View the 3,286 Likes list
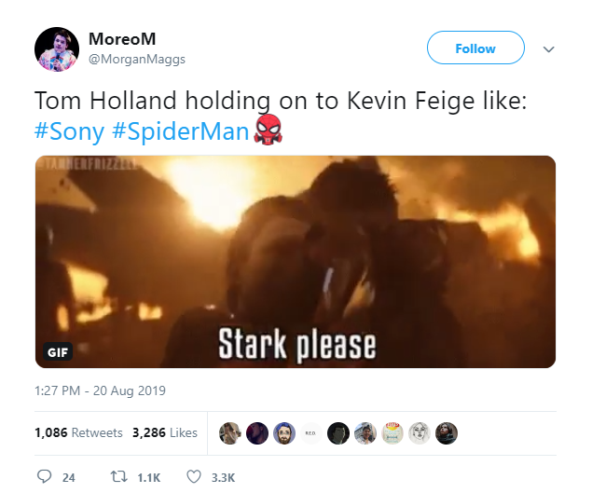The width and height of the screenshot is (592, 493). [x=165, y=432]
